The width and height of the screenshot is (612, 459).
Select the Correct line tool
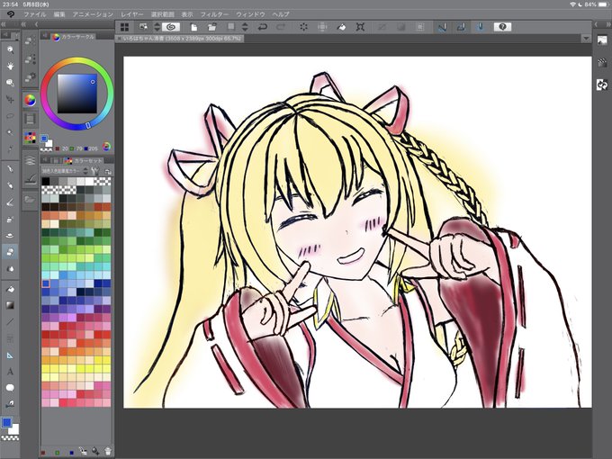pos(10,403)
